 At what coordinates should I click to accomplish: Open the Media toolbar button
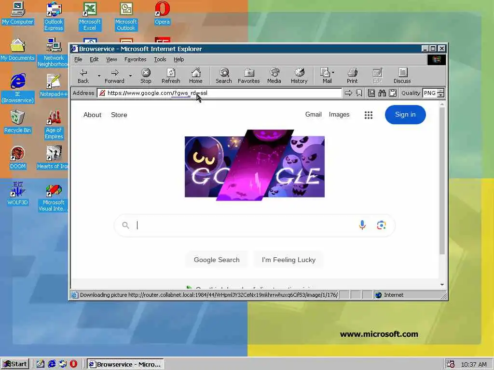click(x=274, y=76)
